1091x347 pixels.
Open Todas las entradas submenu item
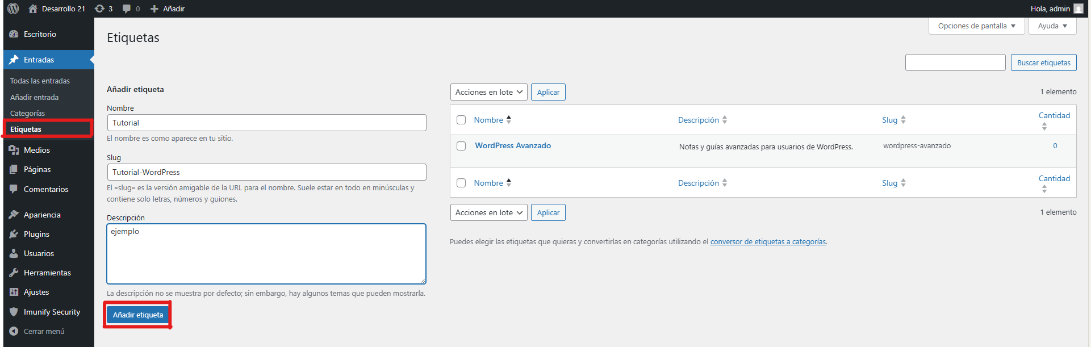40,81
